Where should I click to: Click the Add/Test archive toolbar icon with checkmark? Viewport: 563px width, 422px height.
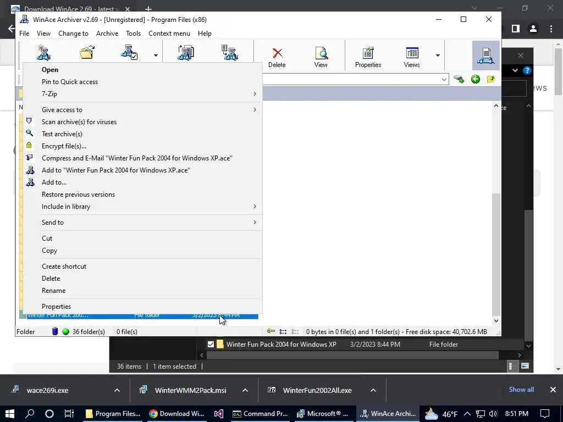click(x=129, y=53)
